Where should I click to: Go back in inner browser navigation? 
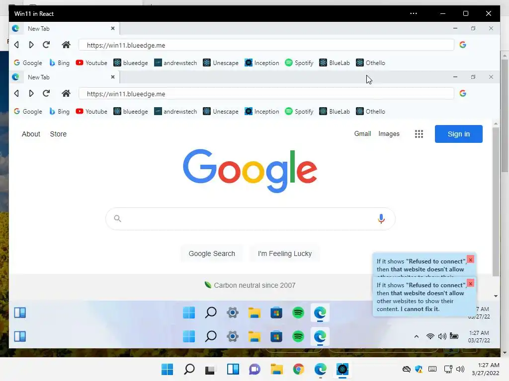click(16, 93)
